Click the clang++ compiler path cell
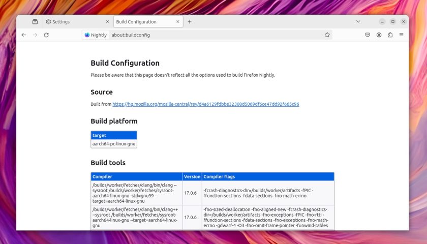Image resolution: width=427 pixels, height=244 pixels. tap(137, 218)
